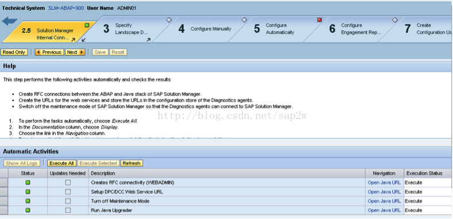
Task: Click the Previous button
Action: (49, 52)
